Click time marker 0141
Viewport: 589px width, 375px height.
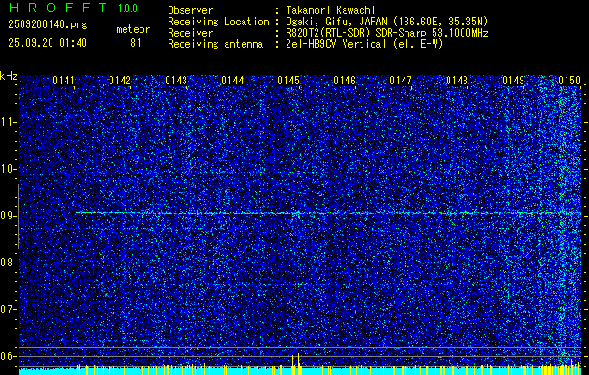pos(64,81)
